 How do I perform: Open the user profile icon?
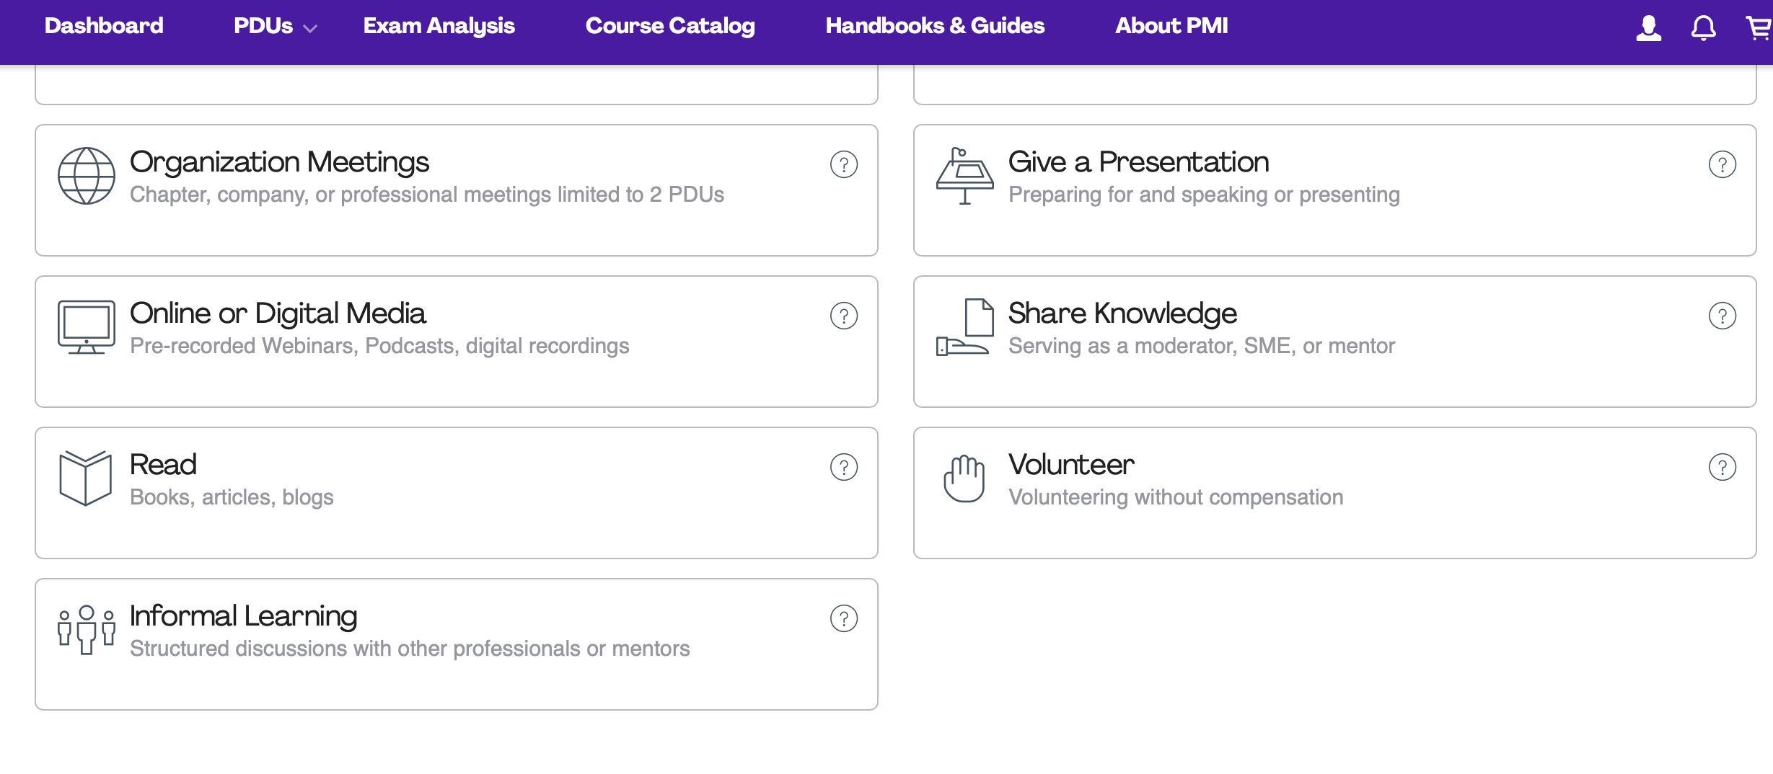(x=1648, y=28)
